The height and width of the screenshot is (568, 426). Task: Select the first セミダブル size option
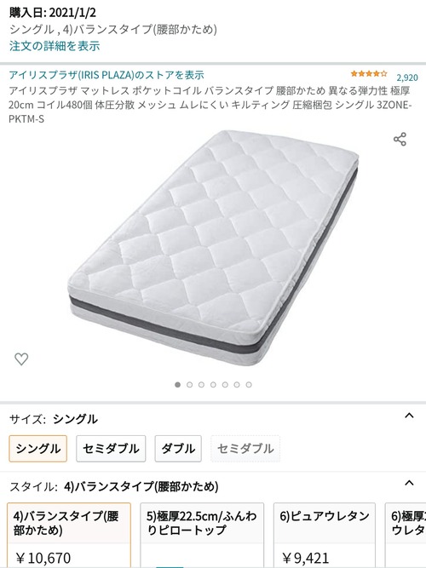[111, 449]
